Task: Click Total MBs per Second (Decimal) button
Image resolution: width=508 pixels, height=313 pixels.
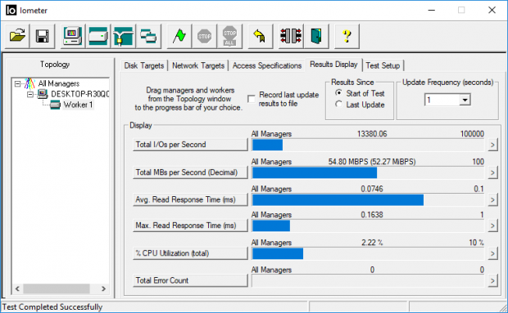Action: [x=190, y=172]
